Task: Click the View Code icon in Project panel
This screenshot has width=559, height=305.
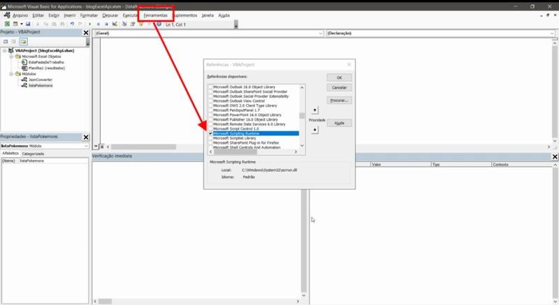Action: pyautogui.click(x=6, y=42)
